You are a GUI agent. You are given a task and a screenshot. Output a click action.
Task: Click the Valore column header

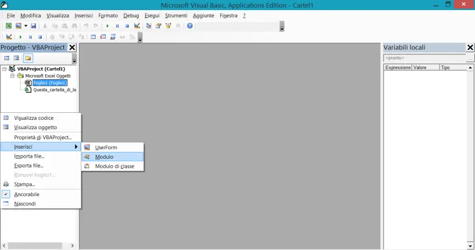click(425, 68)
